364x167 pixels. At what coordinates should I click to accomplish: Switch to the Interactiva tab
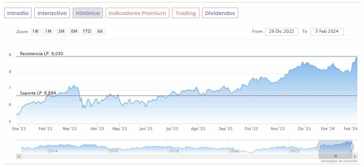point(52,13)
